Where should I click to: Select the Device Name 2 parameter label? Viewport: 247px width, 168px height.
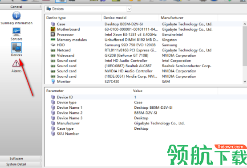(x=69, y=113)
